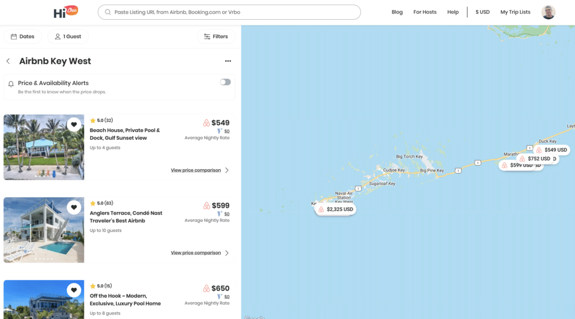Open the user profile avatar
The width and height of the screenshot is (575, 319).
pyautogui.click(x=548, y=12)
